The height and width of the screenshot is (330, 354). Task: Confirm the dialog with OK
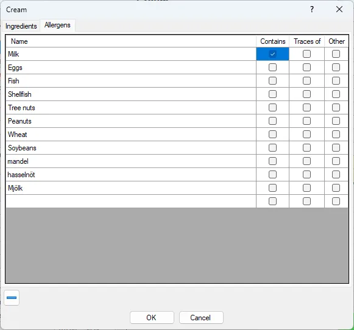(x=152, y=318)
